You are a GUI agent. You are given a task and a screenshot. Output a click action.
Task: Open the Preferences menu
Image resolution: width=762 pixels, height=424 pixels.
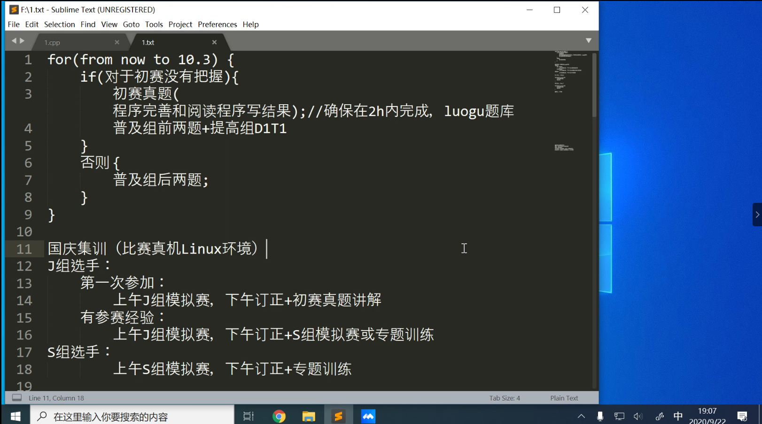point(218,24)
